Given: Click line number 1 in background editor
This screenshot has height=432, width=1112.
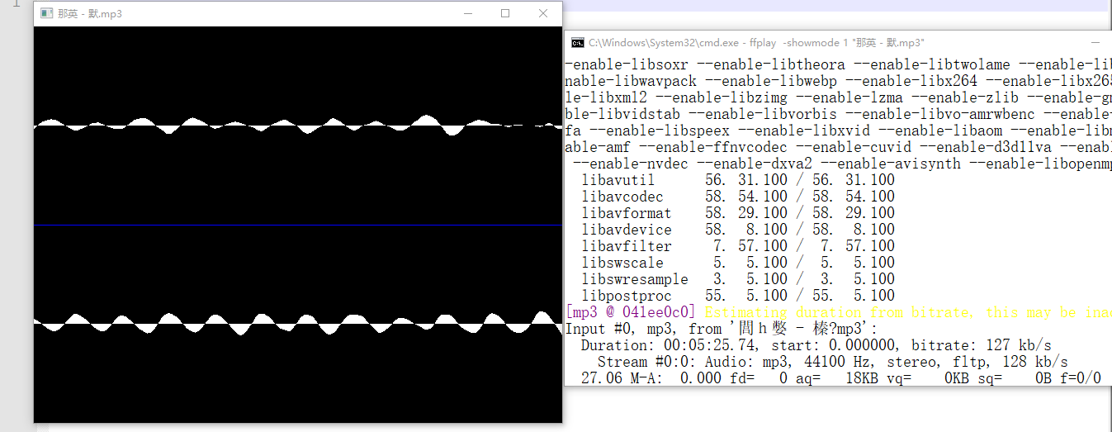Looking at the screenshot, I should 15,3.
